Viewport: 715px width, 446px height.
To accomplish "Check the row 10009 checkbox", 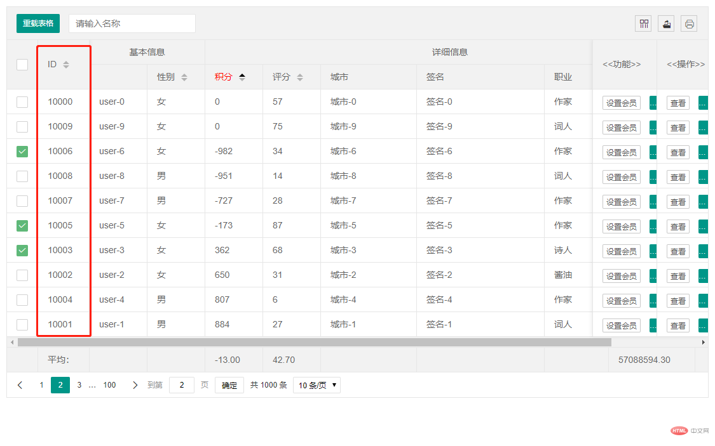I will (22, 126).
